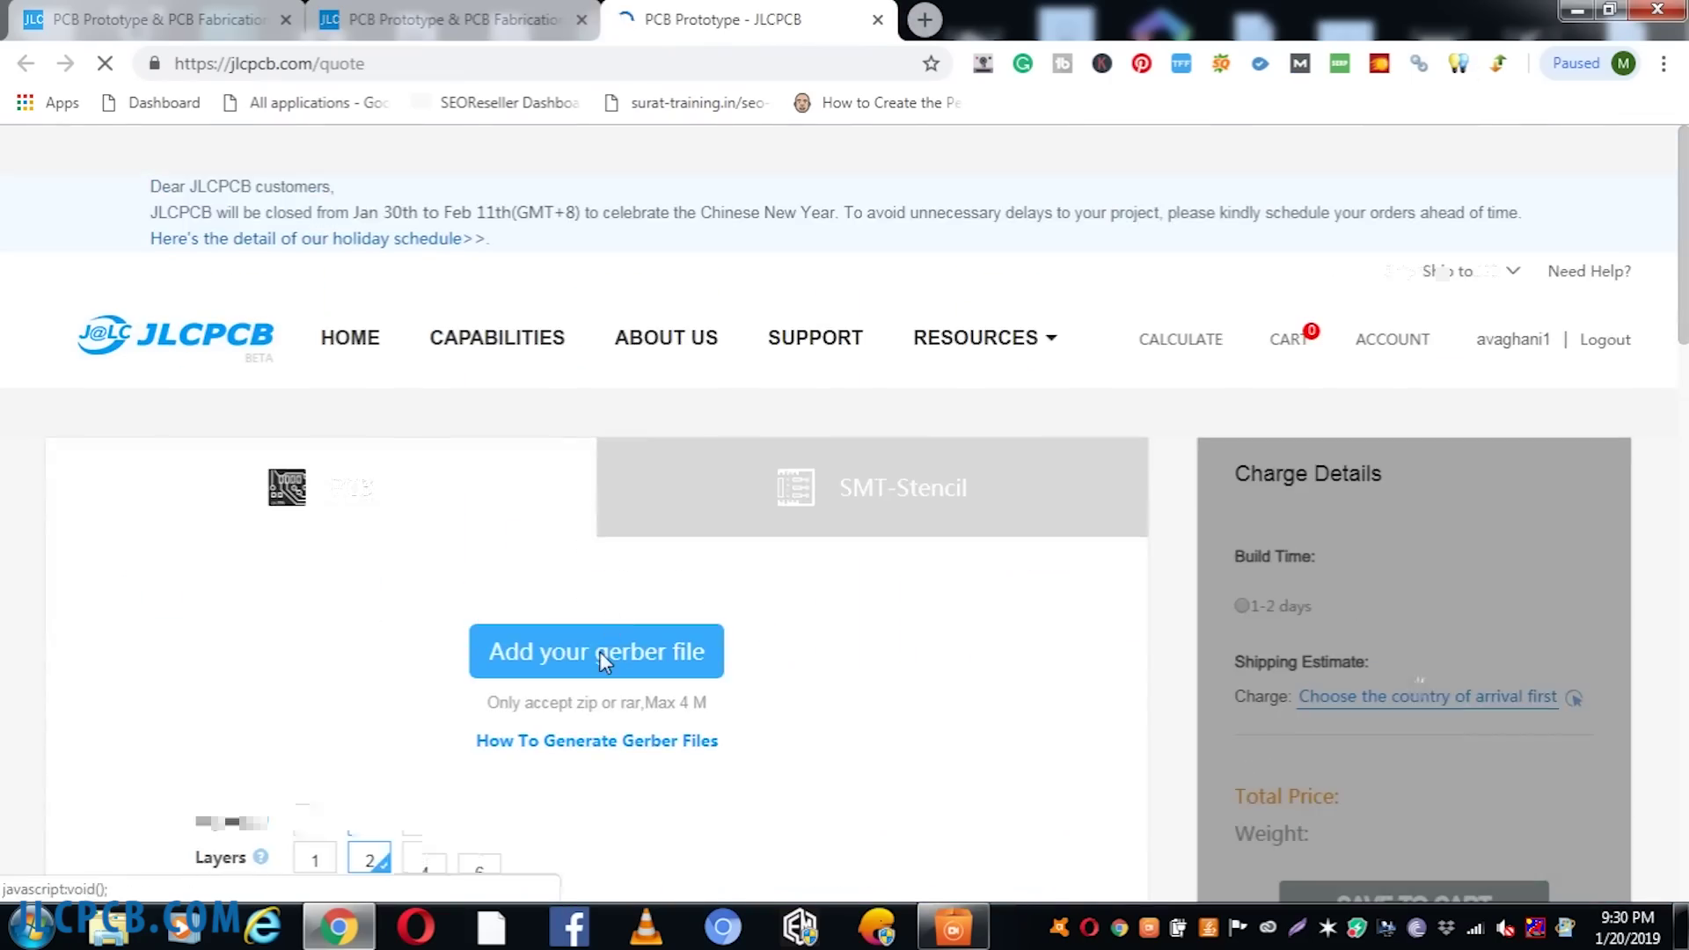The height and width of the screenshot is (950, 1689).
Task: Click the CAPABILITIES menu item
Action: (x=496, y=336)
